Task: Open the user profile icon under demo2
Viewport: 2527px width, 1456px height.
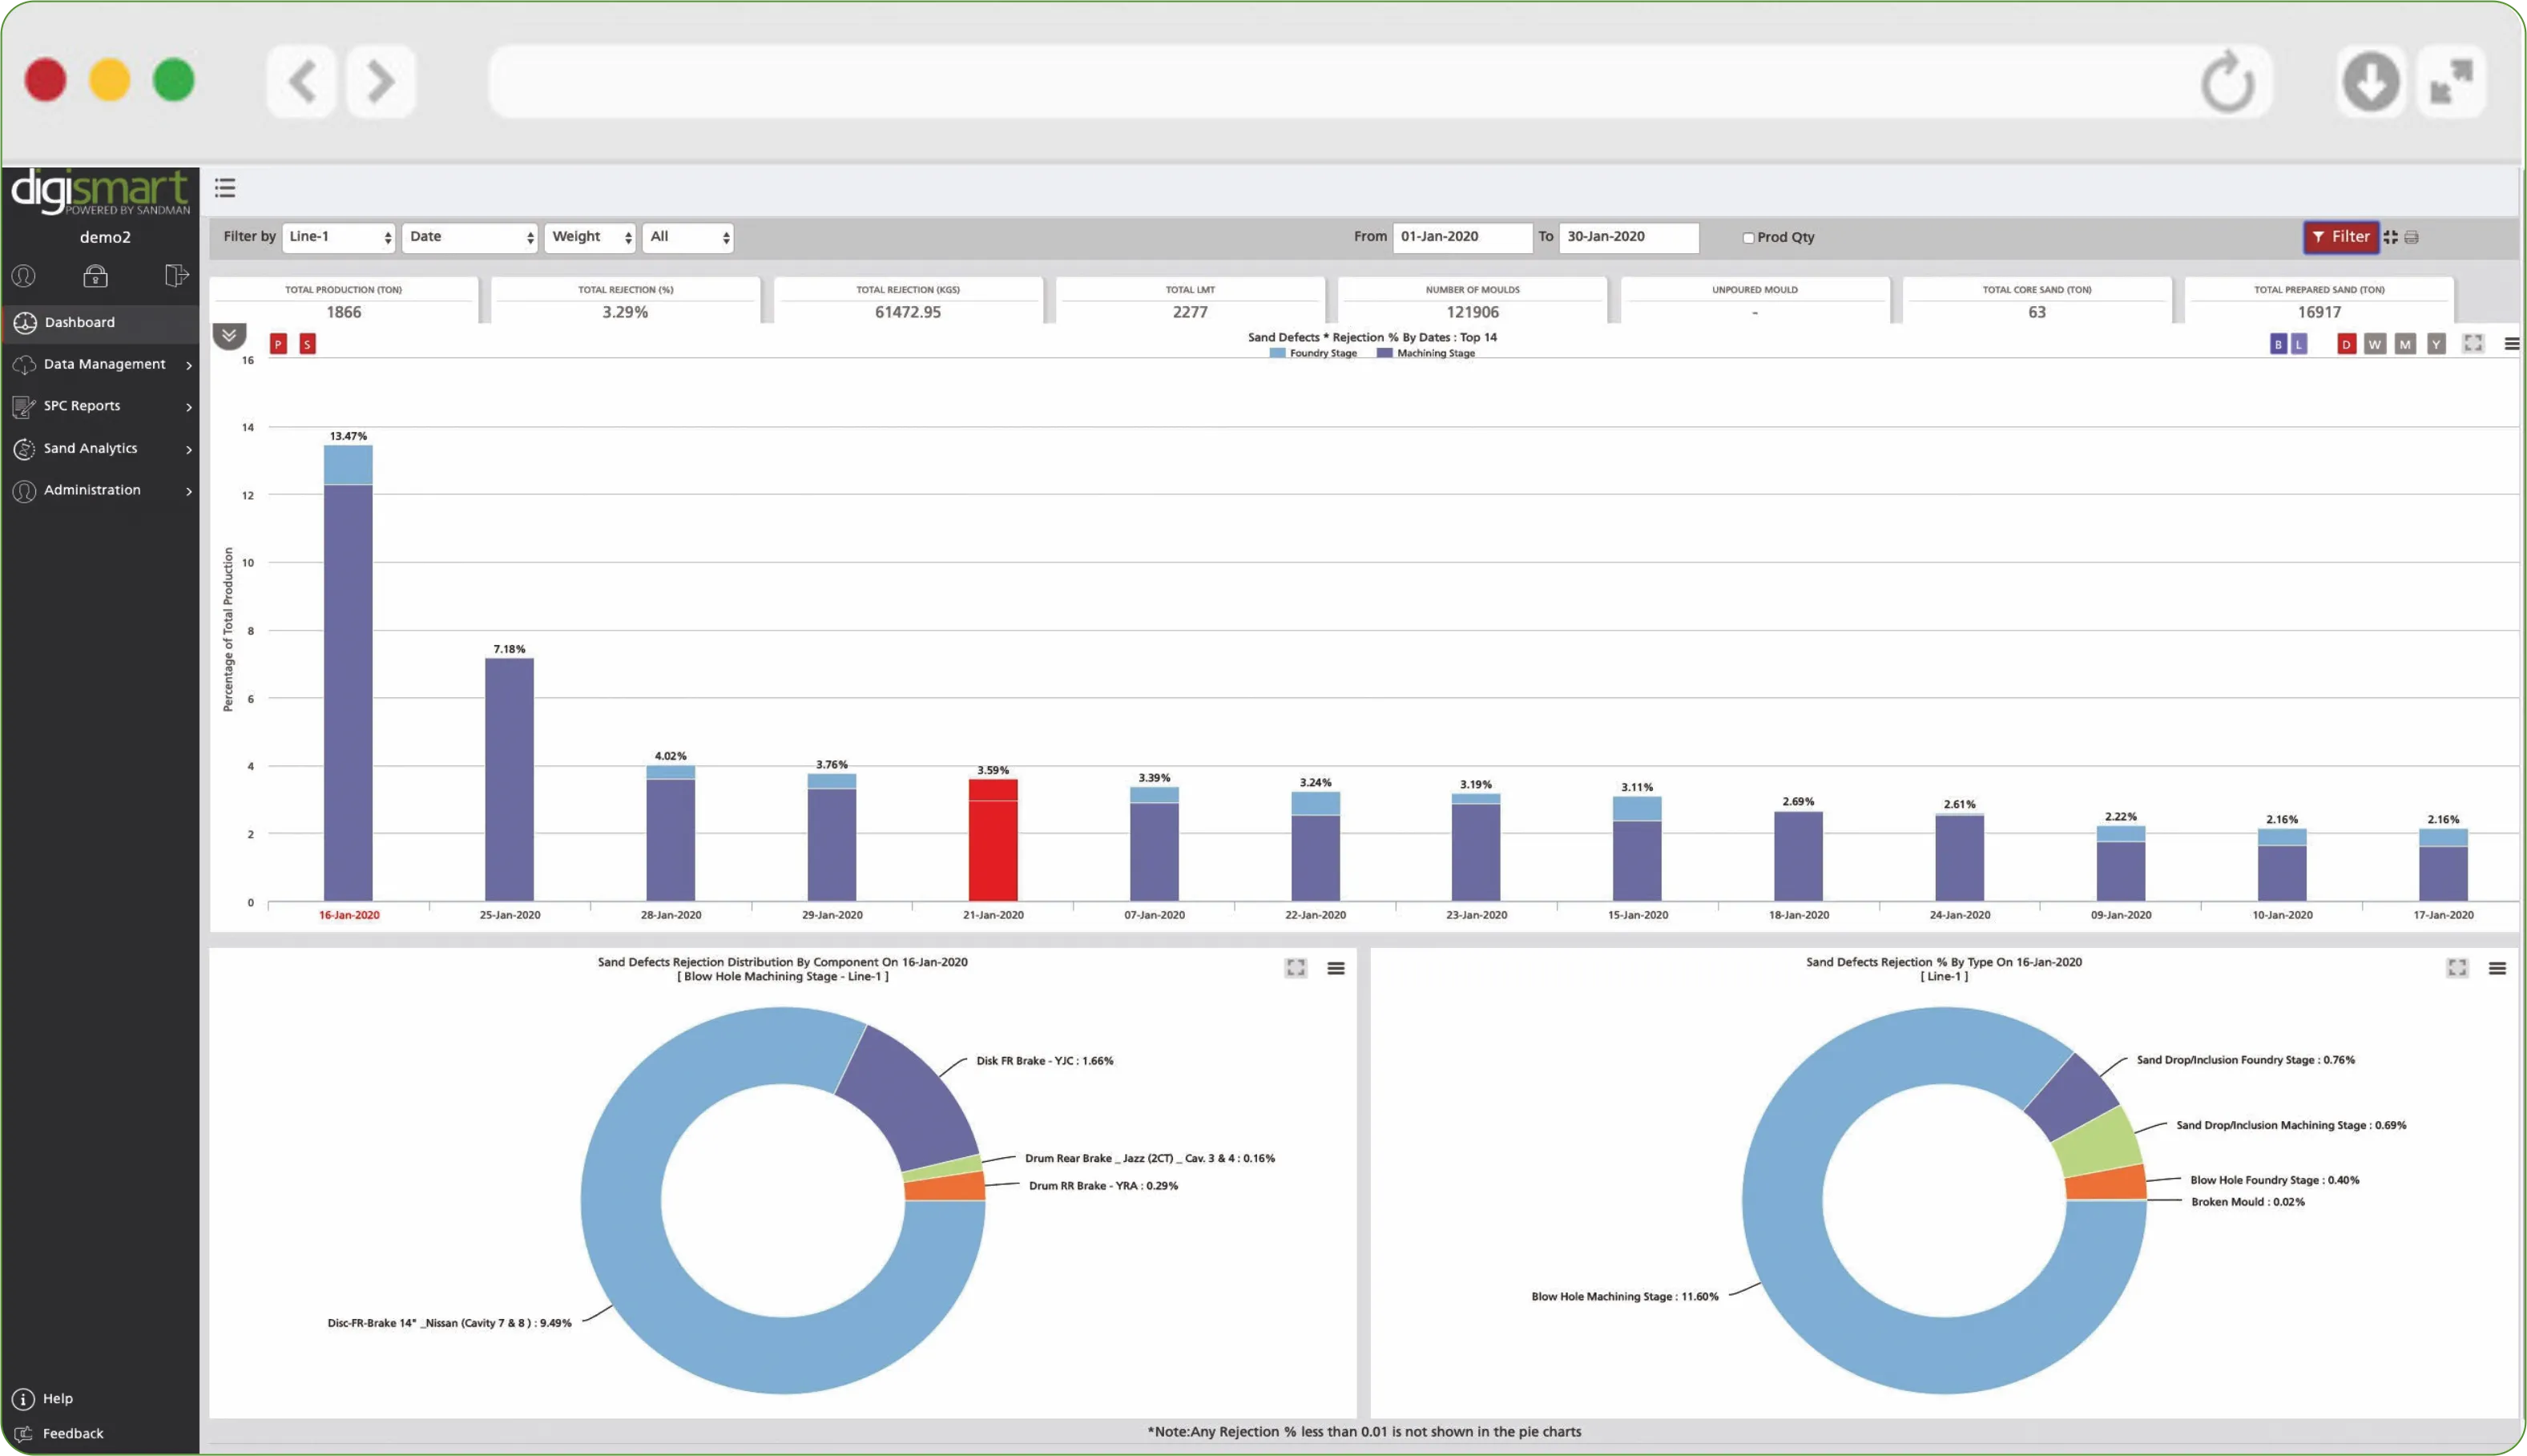Action: pyautogui.click(x=23, y=276)
